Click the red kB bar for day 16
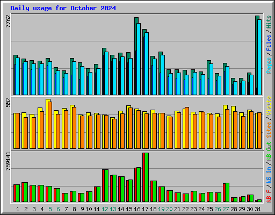The height and width of the screenshot is (215, 275). (135, 185)
